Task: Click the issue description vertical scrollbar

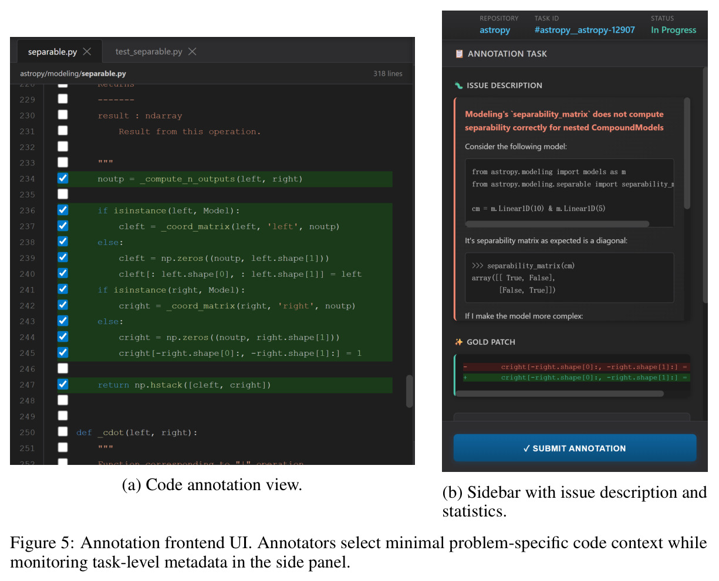Action: 687,154
